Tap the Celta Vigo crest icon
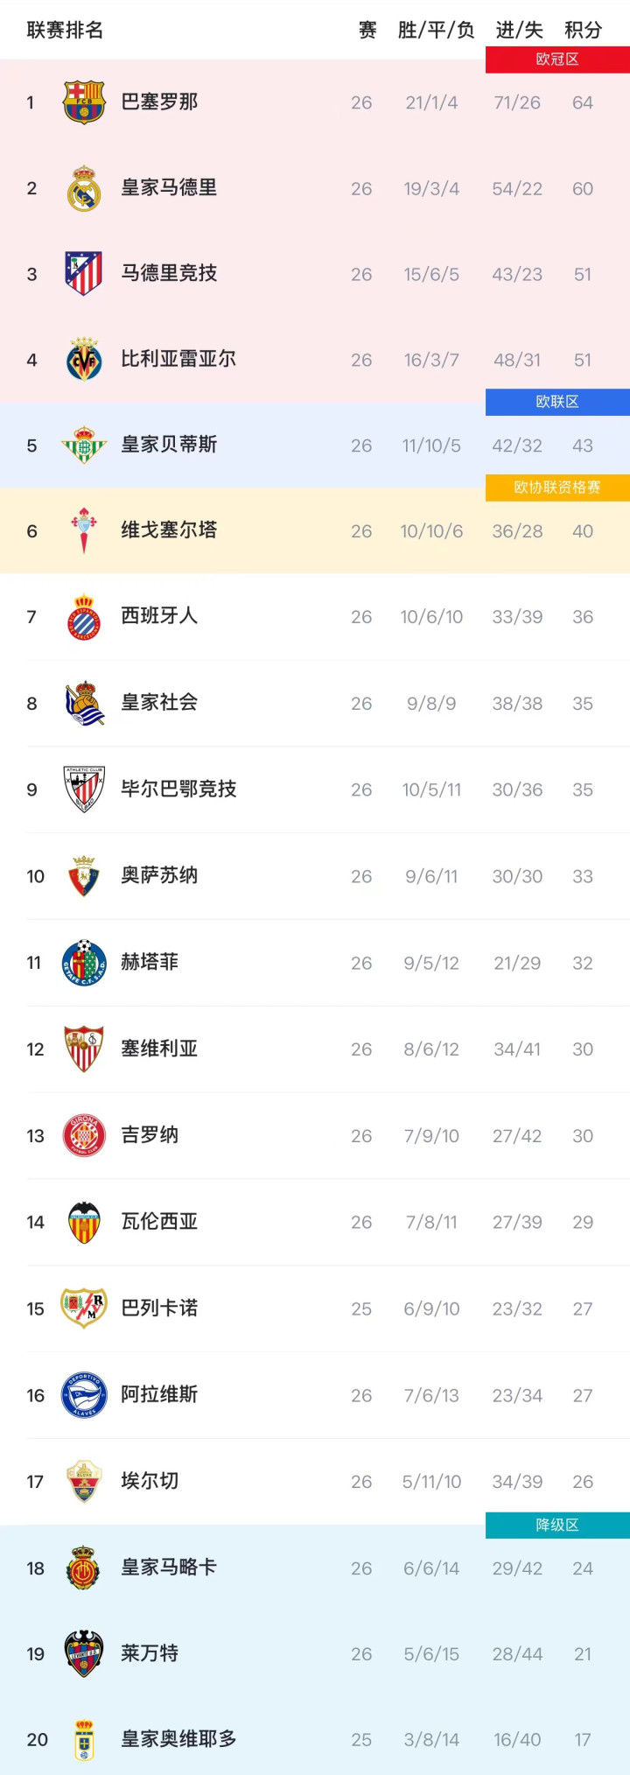This screenshot has width=630, height=1775. (x=84, y=531)
